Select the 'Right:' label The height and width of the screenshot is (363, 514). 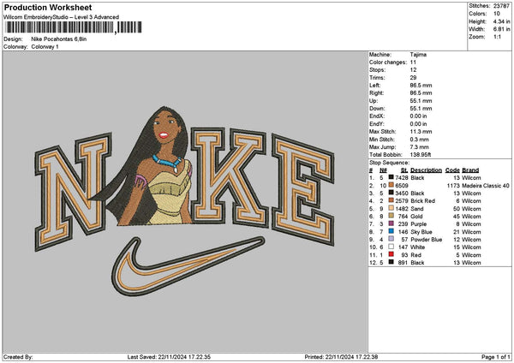pyautogui.click(x=376, y=93)
